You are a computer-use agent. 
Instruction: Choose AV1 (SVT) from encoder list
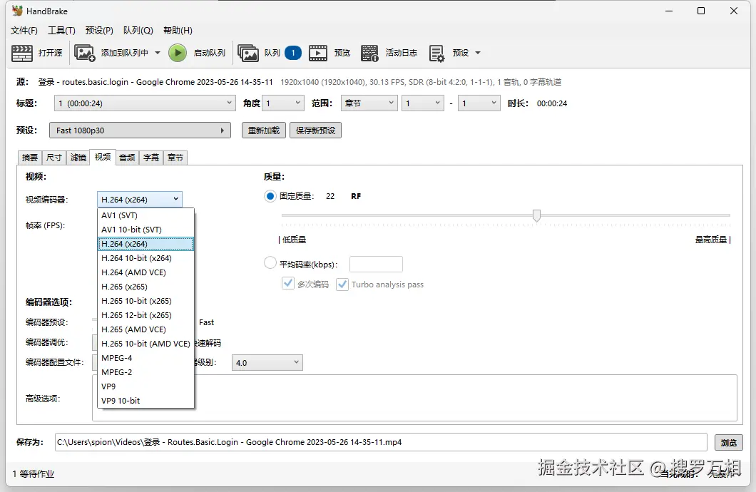tap(145, 215)
